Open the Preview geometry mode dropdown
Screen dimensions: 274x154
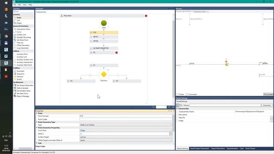pos(201,12)
